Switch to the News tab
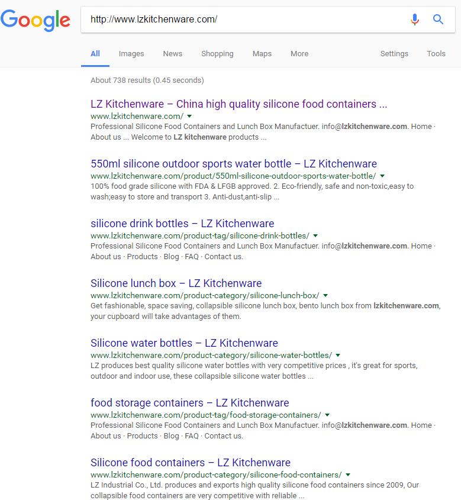This screenshot has width=461, height=500. [x=172, y=54]
